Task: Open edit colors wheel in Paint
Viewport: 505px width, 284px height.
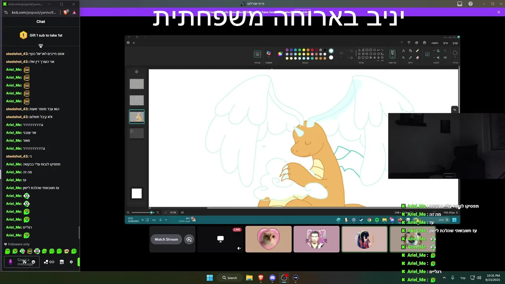Action: [x=280, y=54]
